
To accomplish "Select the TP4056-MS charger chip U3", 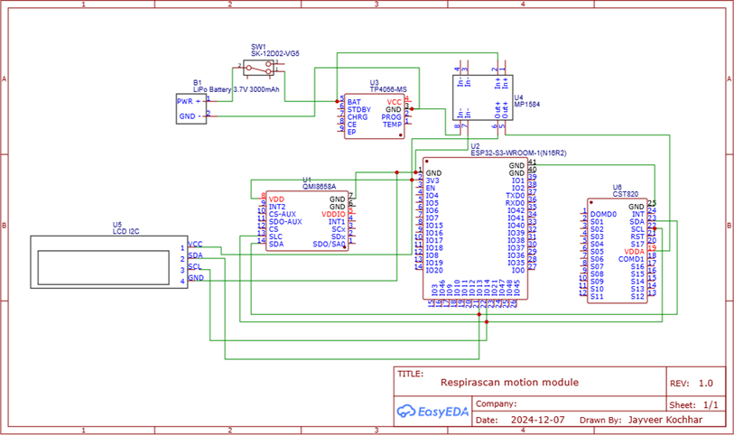I will 374,116.
